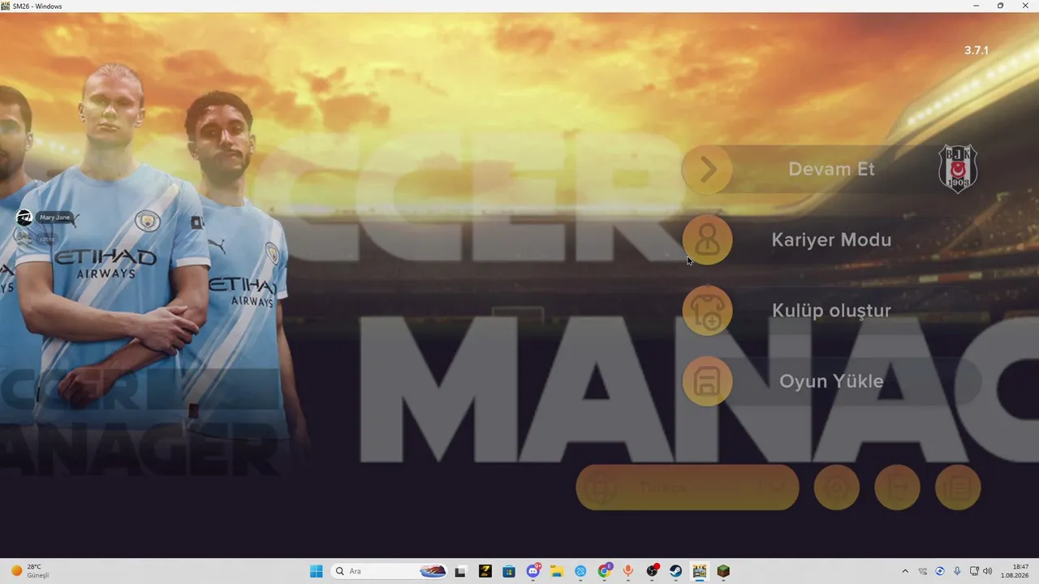Open the Minecraft block icon in taskbar
This screenshot has width=1039, height=584.
(x=723, y=571)
